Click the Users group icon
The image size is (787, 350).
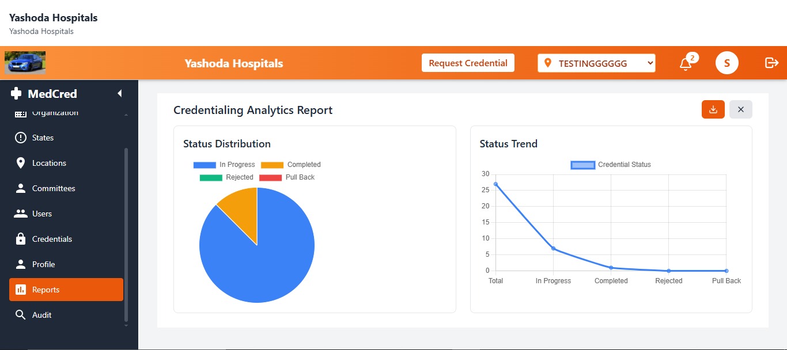point(21,214)
